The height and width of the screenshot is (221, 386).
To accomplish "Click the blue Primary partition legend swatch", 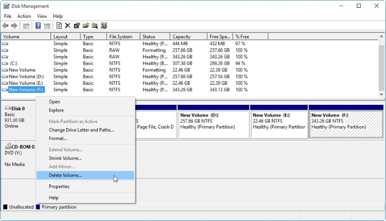I will pyautogui.click(x=38, y=207).
